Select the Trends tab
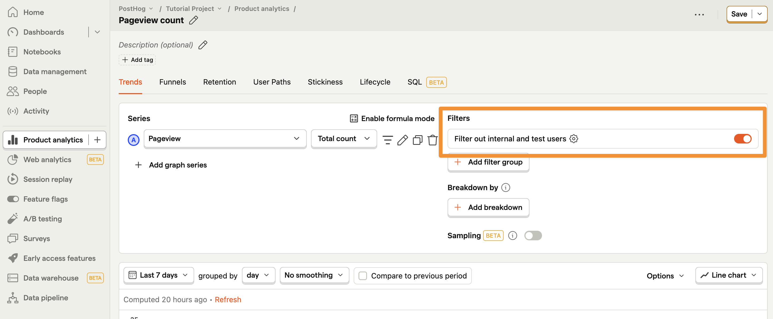Screen dimensions: 773x319 pyautogui.click(x=130, y=82)
